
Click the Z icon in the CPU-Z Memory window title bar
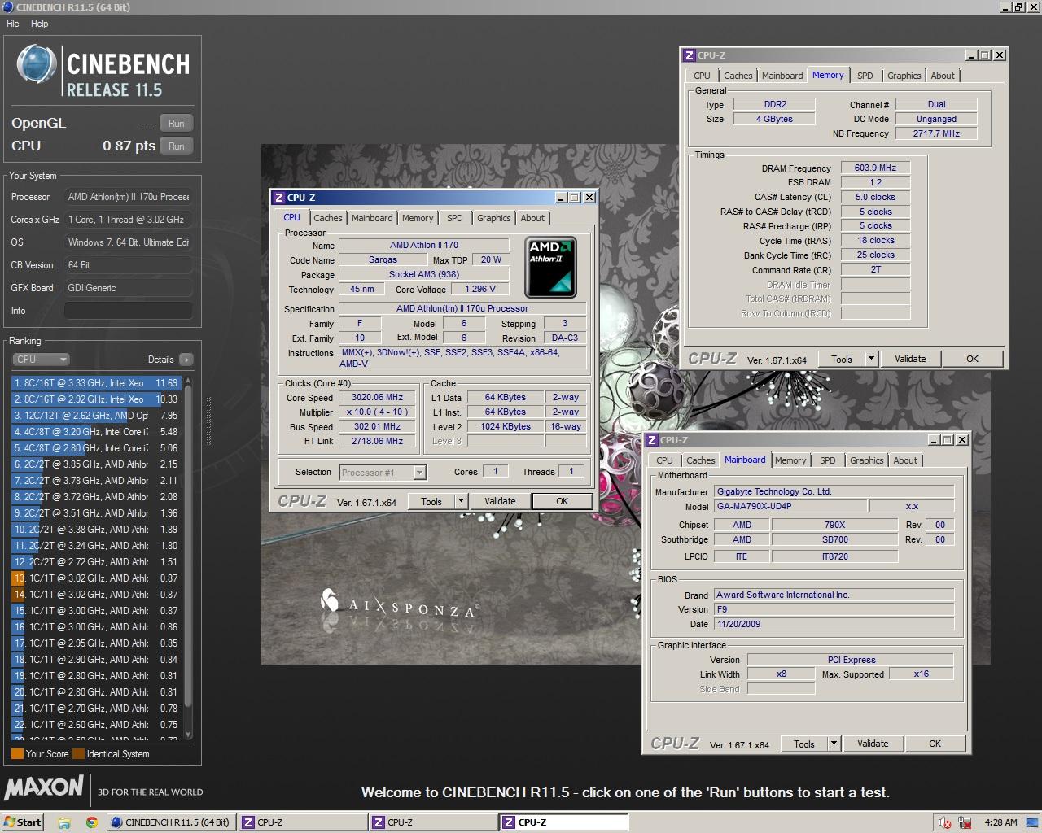pyautogui.click(x=690, y=55)
